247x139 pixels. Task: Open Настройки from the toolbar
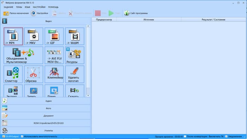(x=40, y=13)
